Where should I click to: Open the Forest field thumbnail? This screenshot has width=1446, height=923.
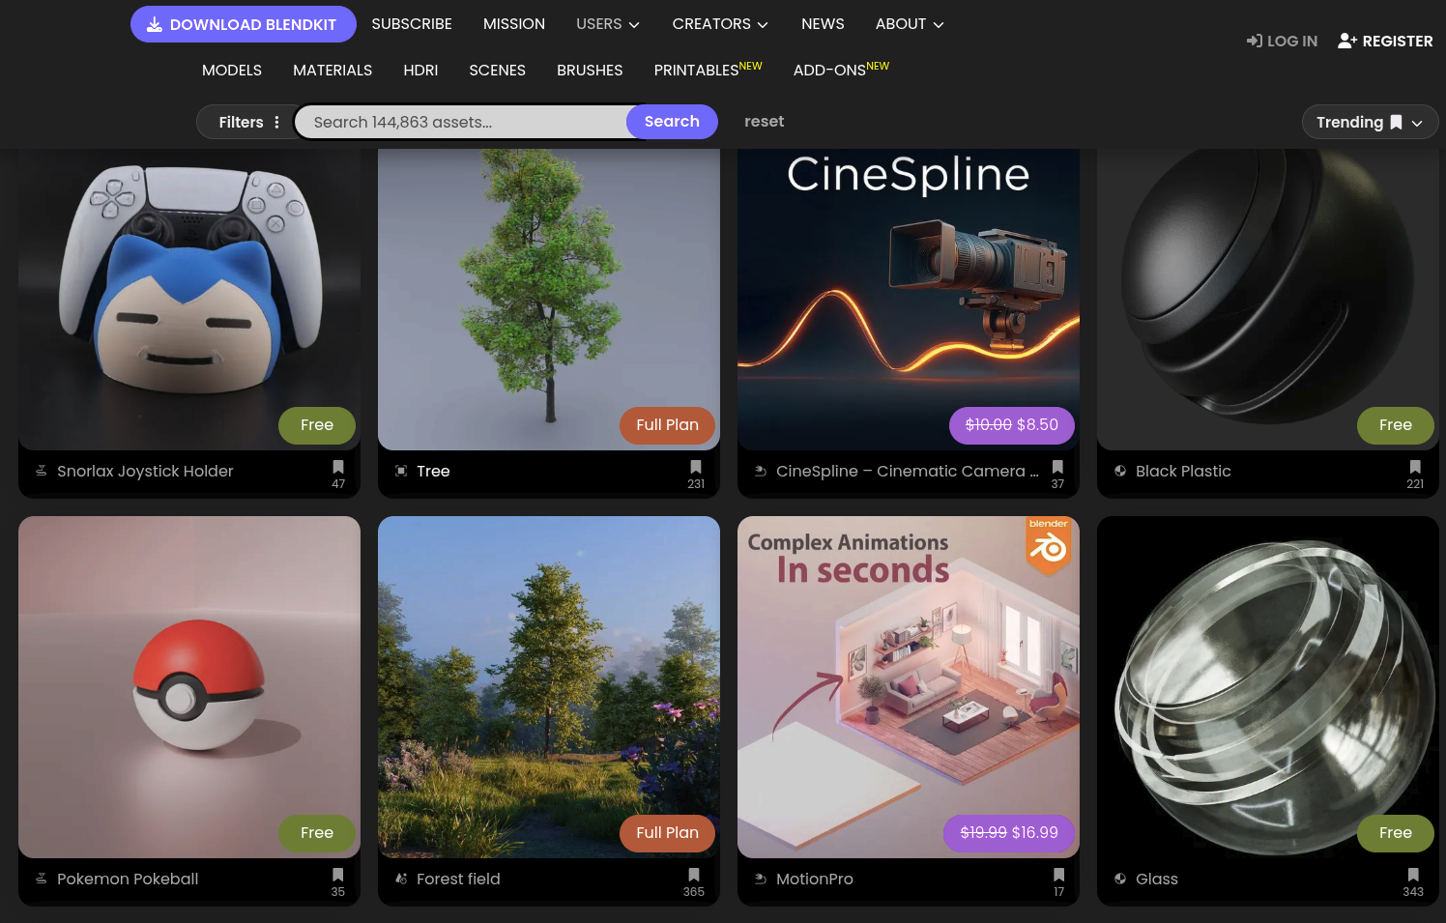click(x=549, y=687)
